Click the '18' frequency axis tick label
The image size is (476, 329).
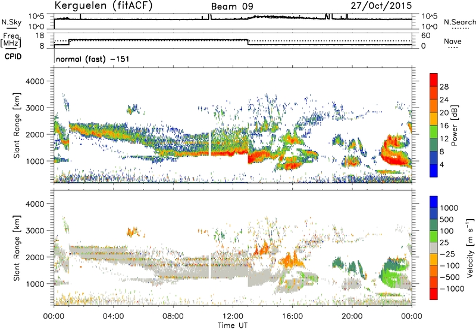point(40,36)
